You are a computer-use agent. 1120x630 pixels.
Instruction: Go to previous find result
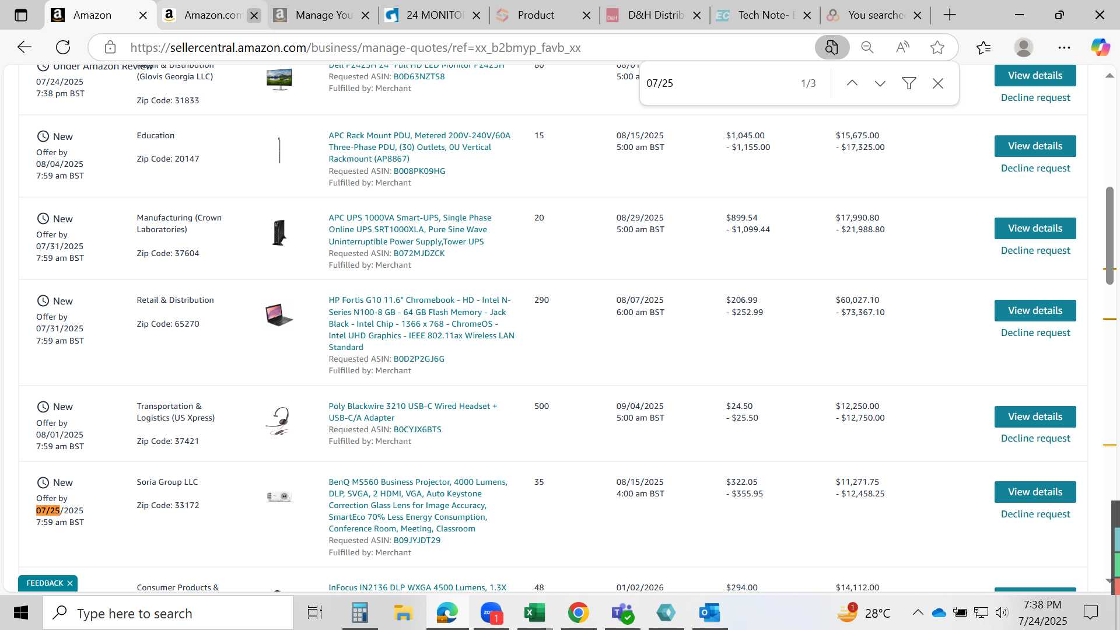tap(852, 83)
